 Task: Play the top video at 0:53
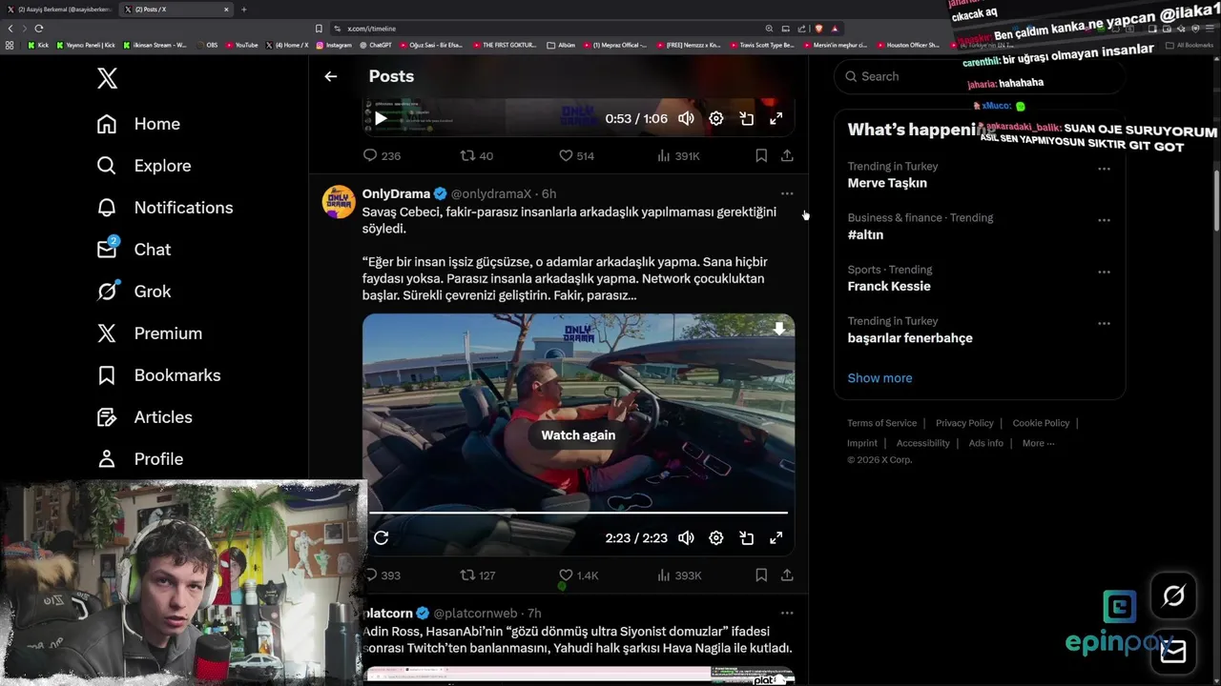pos(381,119)
